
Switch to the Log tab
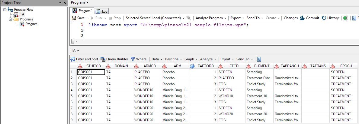tap(102, 11)
